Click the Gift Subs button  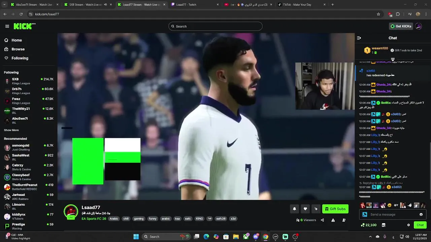(335, 209)
